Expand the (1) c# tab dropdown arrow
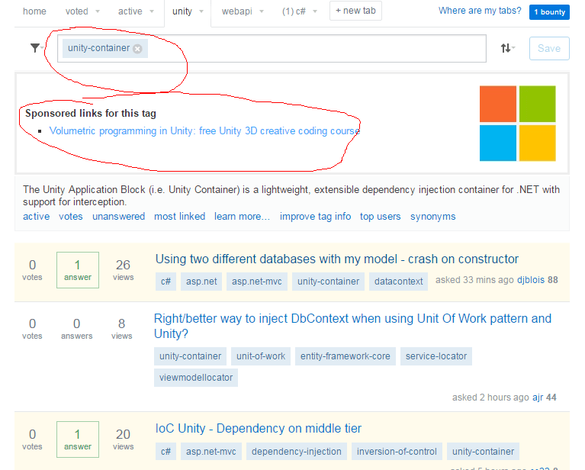Screen dimensions: 585x470 point(315,11)
